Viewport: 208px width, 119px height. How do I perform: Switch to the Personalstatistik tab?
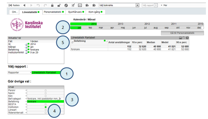tap(54, 12)
